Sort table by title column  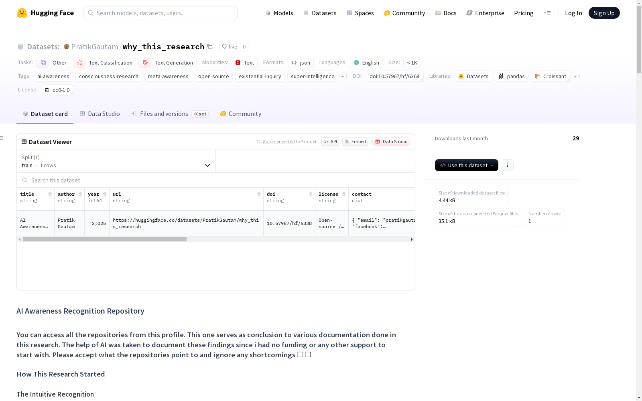click(50, 194)
